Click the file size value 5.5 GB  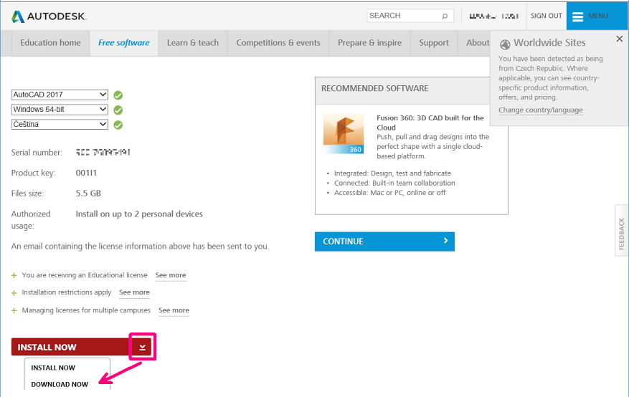pyautogui.click(x=88, y=193)
